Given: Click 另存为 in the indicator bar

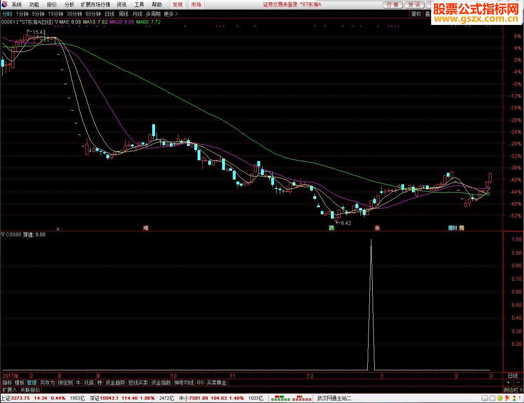Looking at the screenshot, I should tap(47, 383).
